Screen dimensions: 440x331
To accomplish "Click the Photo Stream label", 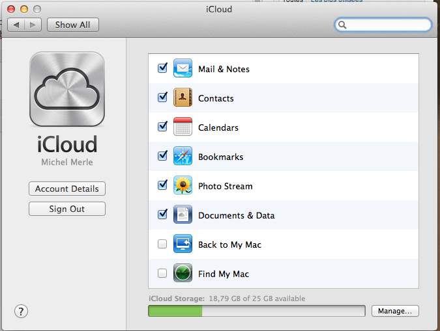I will coord(226,186).
